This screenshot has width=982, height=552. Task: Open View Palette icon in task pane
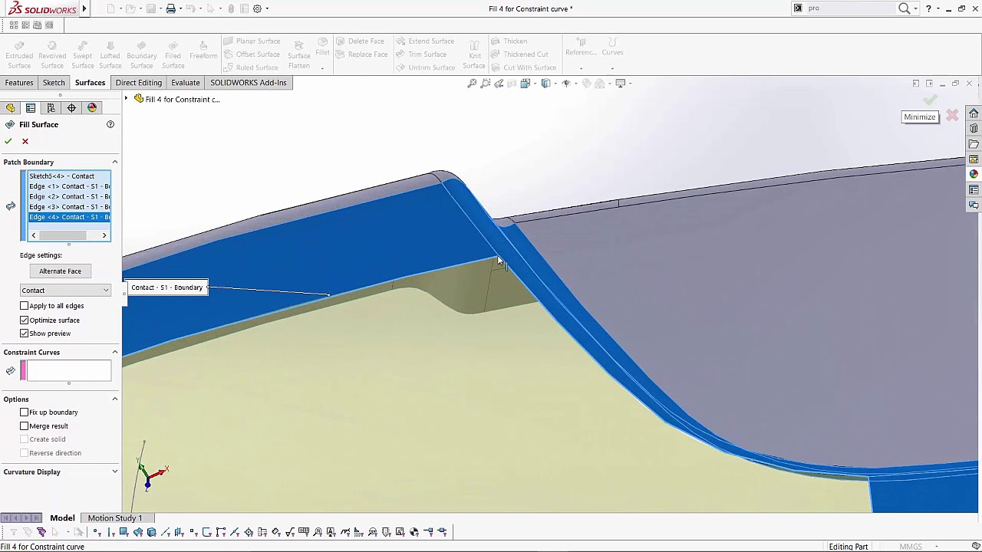click(x=974, y=159)
